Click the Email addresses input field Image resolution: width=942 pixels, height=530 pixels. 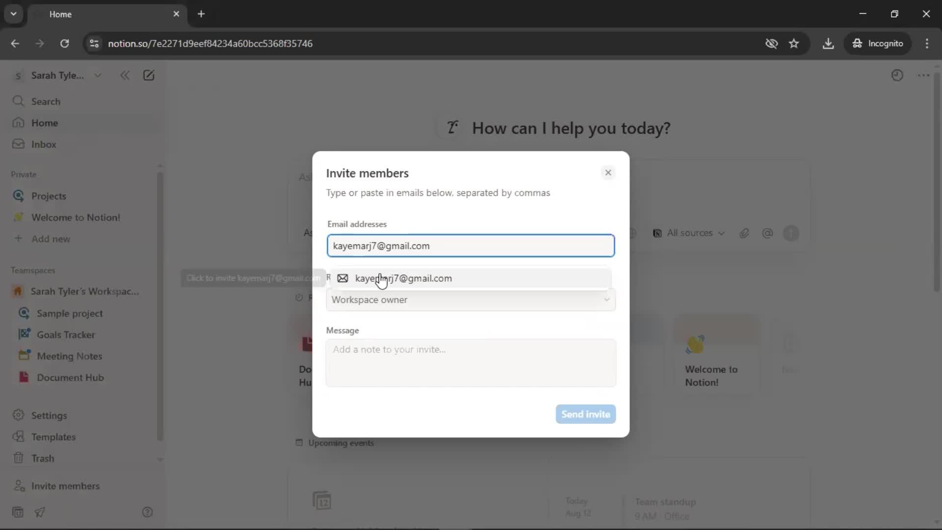tap(471, 246)
